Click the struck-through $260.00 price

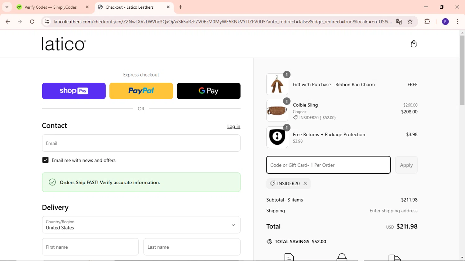pos(410,105)
